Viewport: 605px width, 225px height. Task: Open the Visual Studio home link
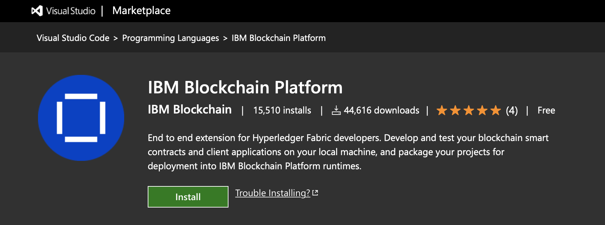(x=64, y=11)
